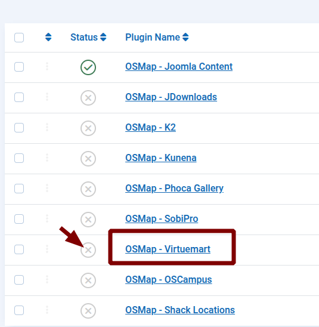Sort plugins by Status column
319x327 pixels.
click(x=88, y=38)
